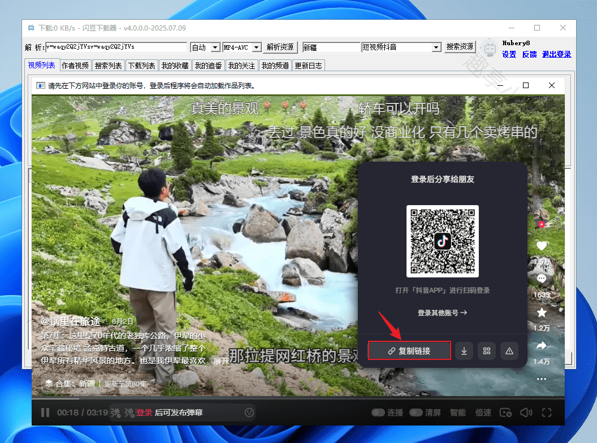Open 设置 settings link

[x=509, y=54]
